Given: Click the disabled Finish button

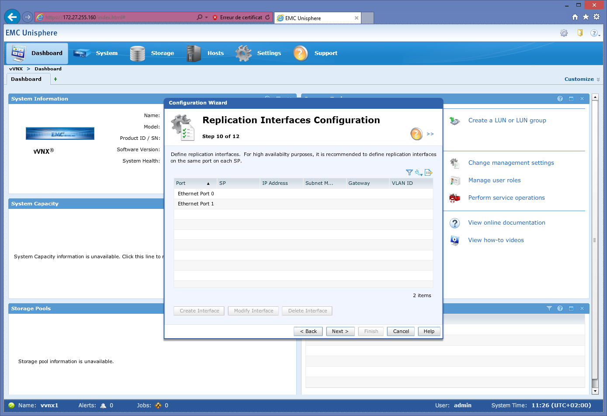Looking at the screenshot, I should [x=371, y=331].
